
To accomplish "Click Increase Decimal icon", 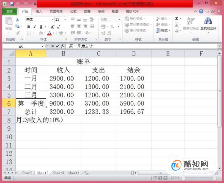I will coord(103,33).
